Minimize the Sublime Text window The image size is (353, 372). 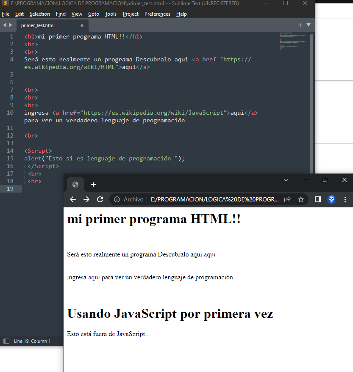point(267,3)
